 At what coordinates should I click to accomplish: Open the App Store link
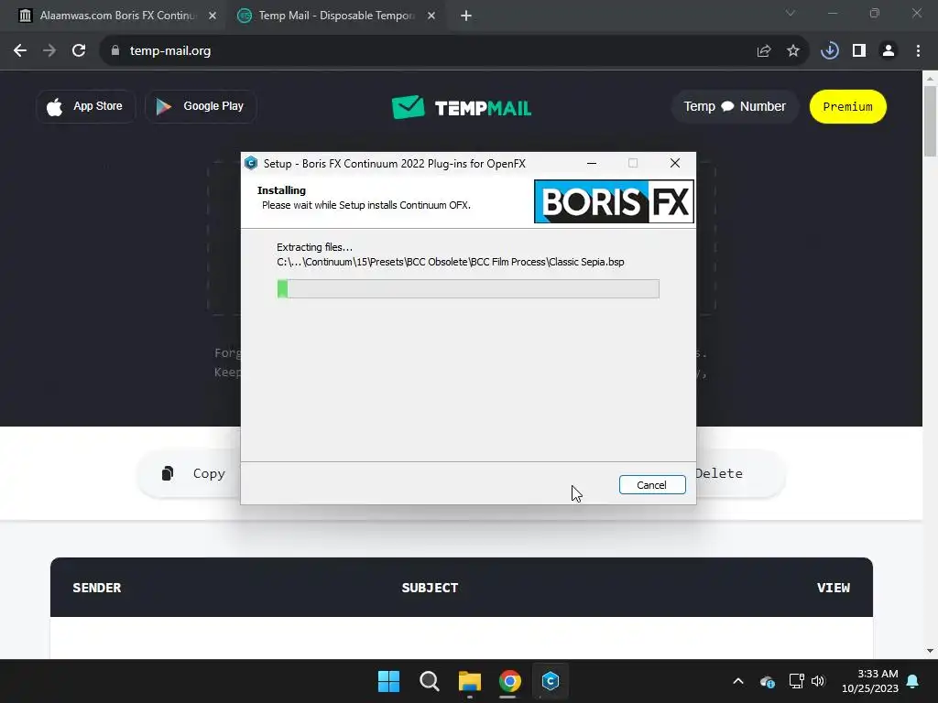(x=86, y=106)
